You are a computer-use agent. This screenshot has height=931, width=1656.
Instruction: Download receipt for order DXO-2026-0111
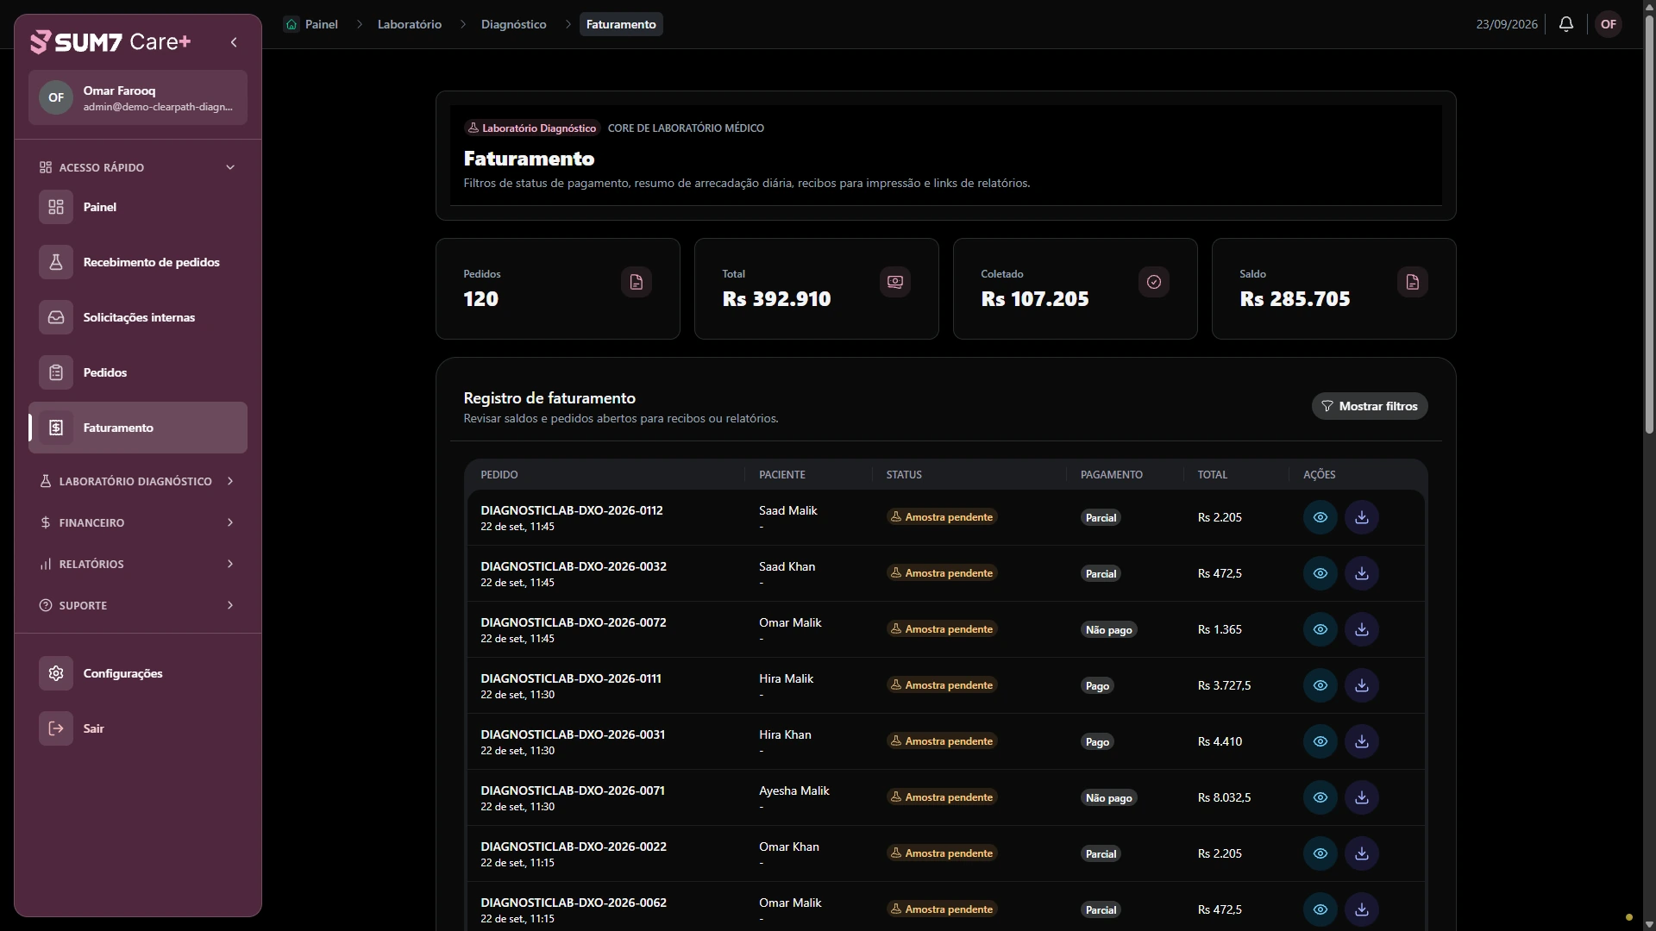click(1362, 685)
